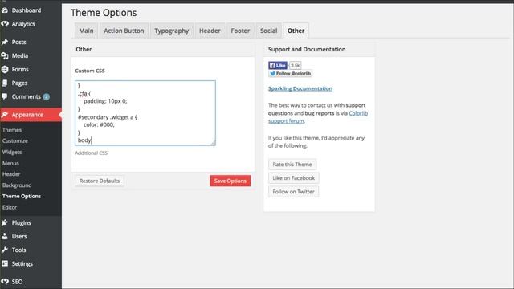Select the Theme Options submenu item
This screenshot has width=514, height=289.
pyautogui.click(x=22, y=196)
